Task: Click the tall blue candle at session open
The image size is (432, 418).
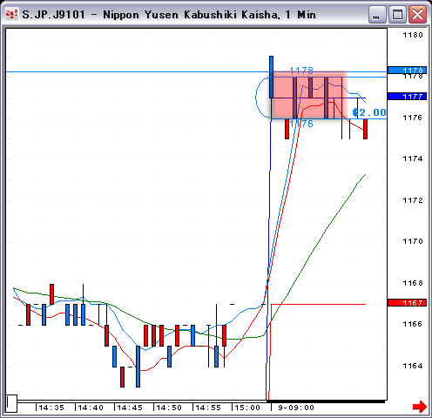Action: click(271, 77)
